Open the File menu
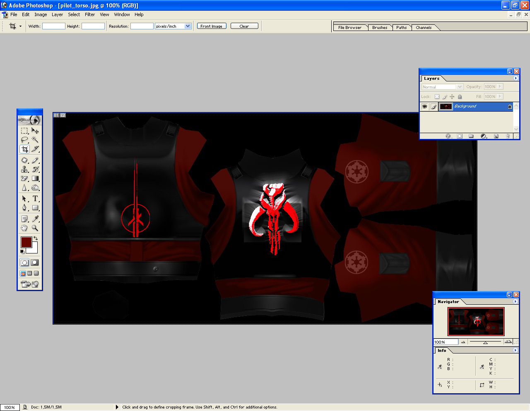The width and height of the screenshot is (530, 411). (x=14, y=14)
